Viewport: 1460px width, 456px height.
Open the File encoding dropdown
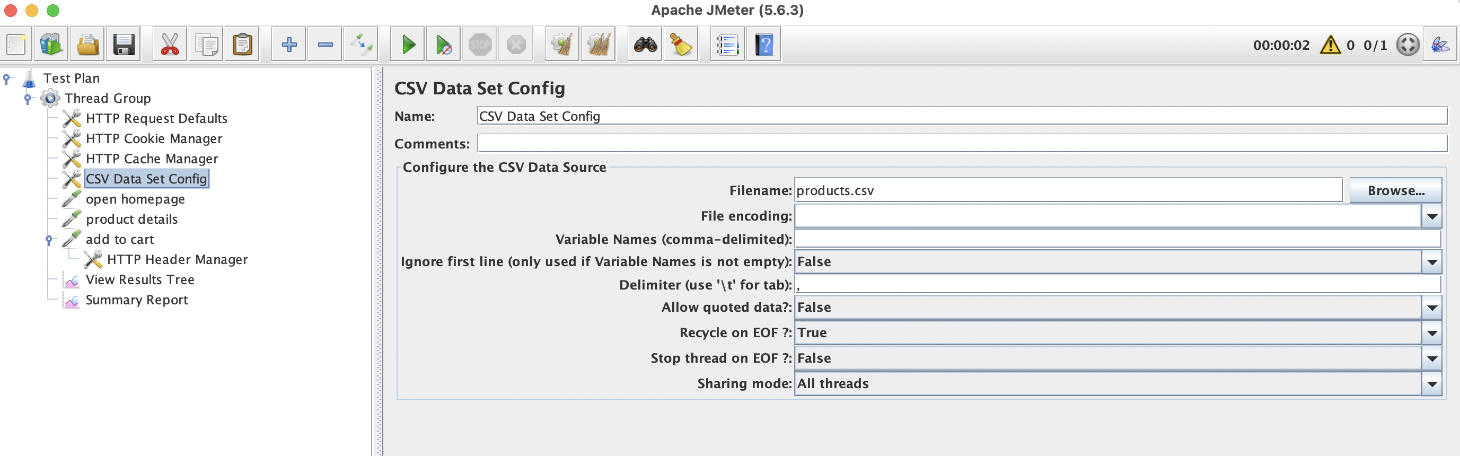pyautogui.click(x=1432, y=217)
